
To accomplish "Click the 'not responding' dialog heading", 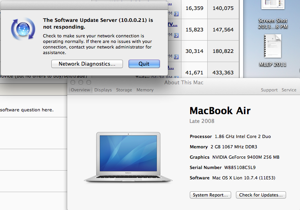I will (98, 23).
